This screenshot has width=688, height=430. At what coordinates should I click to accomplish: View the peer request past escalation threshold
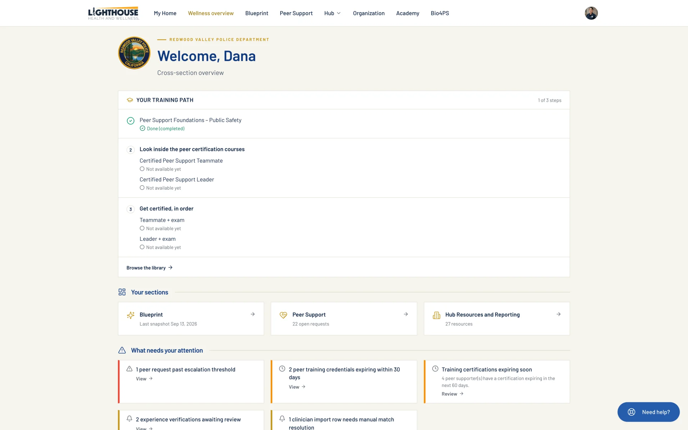144,379
